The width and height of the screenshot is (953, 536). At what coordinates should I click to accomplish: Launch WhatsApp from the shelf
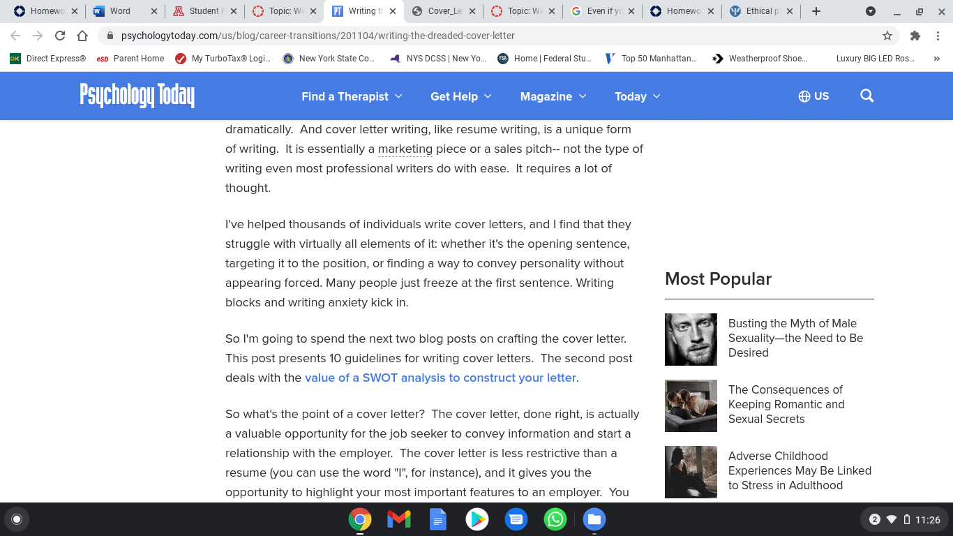[555, 519]
